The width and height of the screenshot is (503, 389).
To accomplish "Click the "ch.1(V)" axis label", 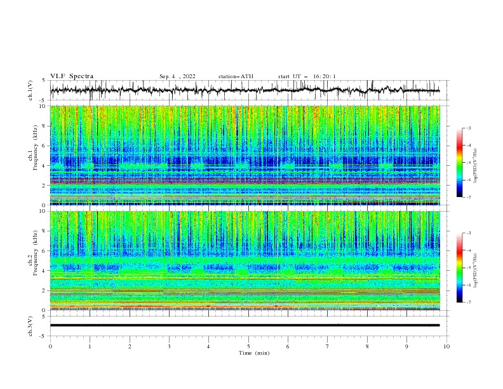I will (x=30, y=90).
